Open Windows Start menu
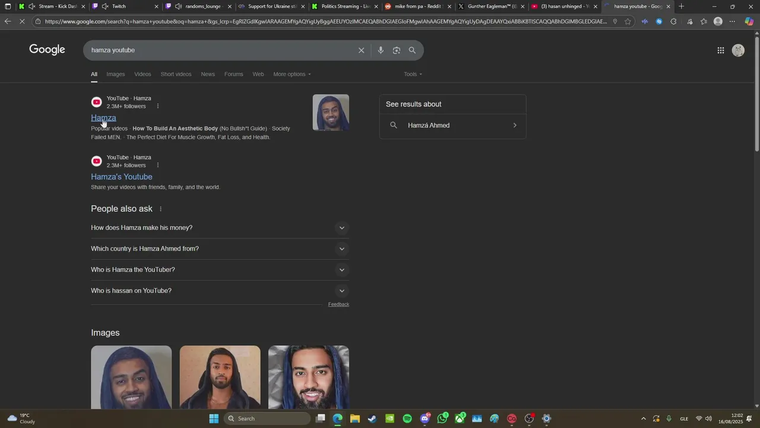This screenshot has height=428, width=760. point(214,418)
